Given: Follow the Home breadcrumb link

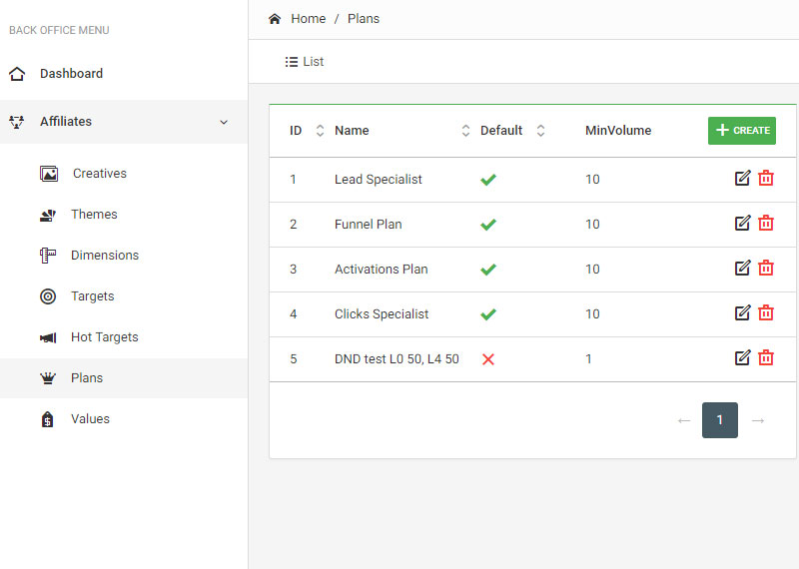Looking at the screenshot, I should pos(308,19).
